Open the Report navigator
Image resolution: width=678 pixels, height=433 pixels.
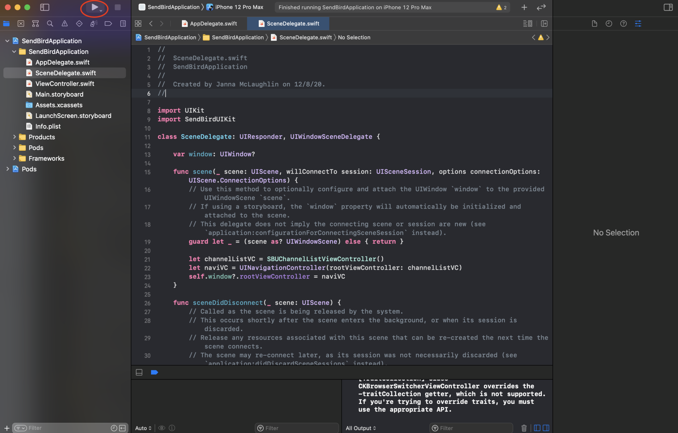click(x=123, y=23)
